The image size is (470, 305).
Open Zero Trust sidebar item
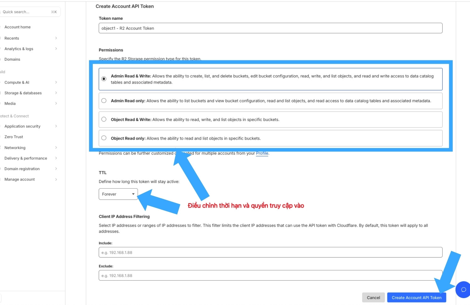click(14, 137)
